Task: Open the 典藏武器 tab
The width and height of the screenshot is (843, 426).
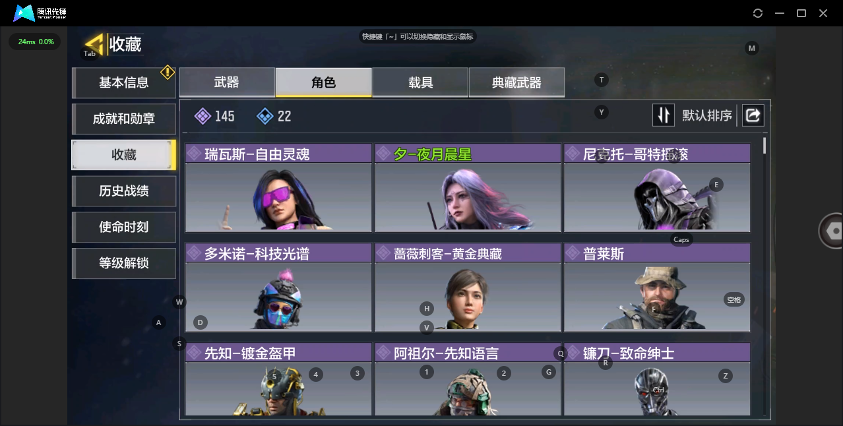Action: [516, 82]
